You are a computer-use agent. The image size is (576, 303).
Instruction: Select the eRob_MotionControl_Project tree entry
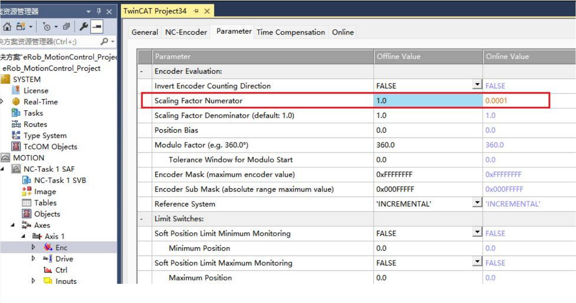[x=52, y=68]
